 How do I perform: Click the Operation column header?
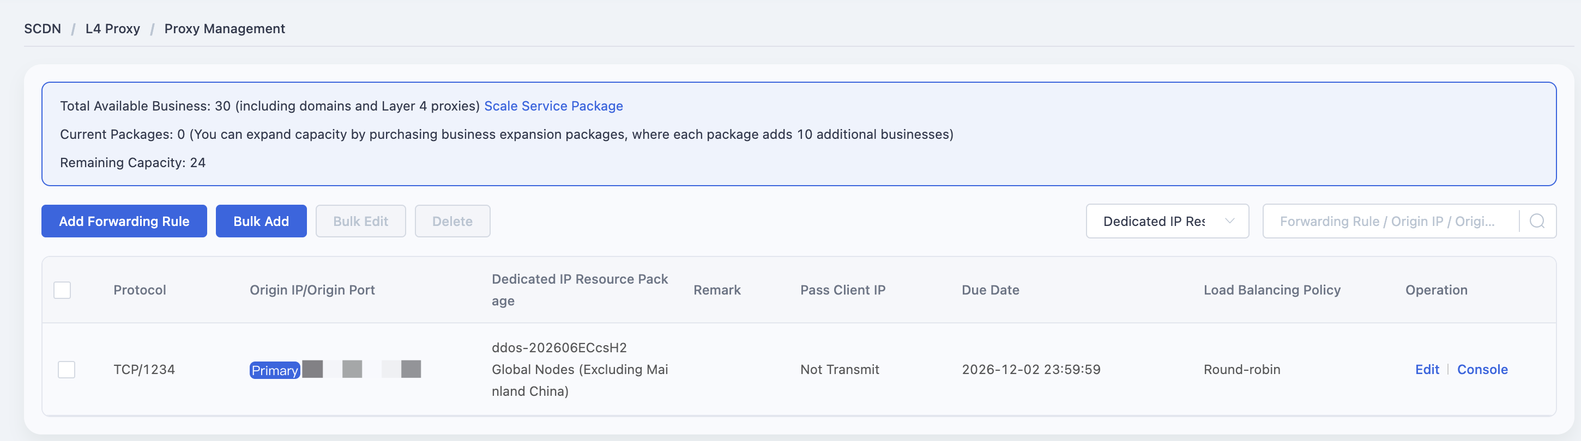coord(1436,290)
